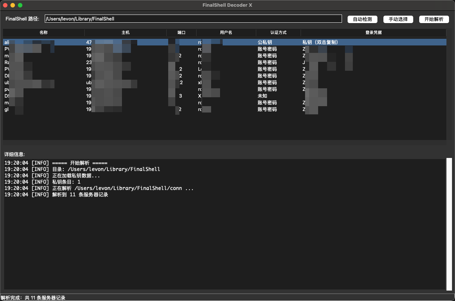Click the username cell starting with xl

tap(226, 82)
